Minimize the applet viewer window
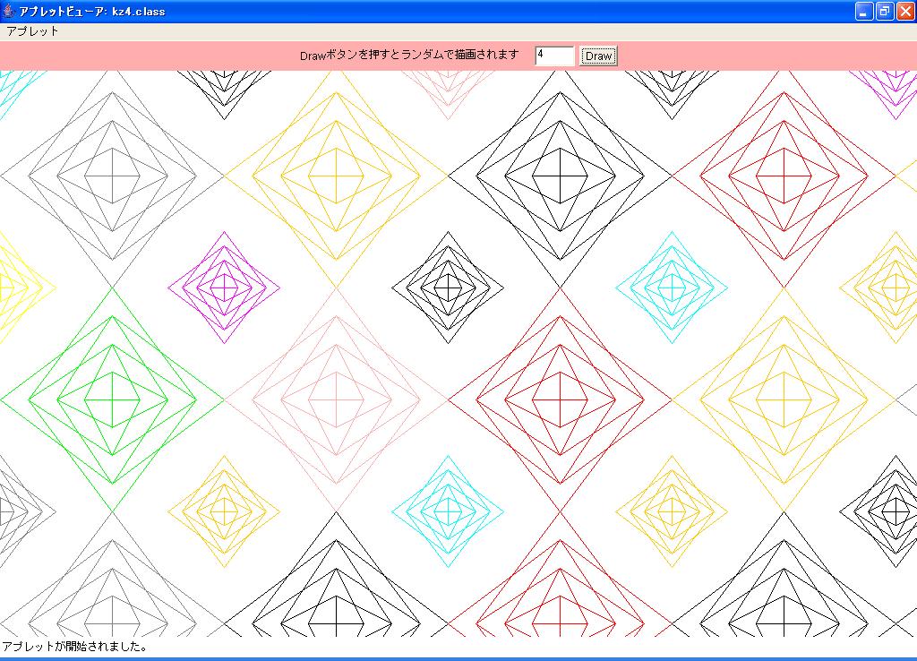This screenshot has width=917, height=661. click(x=864, y=11)
